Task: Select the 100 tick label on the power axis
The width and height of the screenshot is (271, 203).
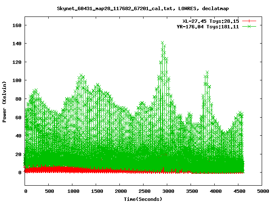Action: click(x=17, y=80)
